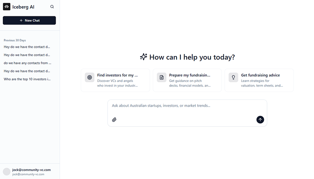Click the Iceberg AI logo icon
Image resolution: width=314 pixels, height=179 pixels.
[7, 7]
